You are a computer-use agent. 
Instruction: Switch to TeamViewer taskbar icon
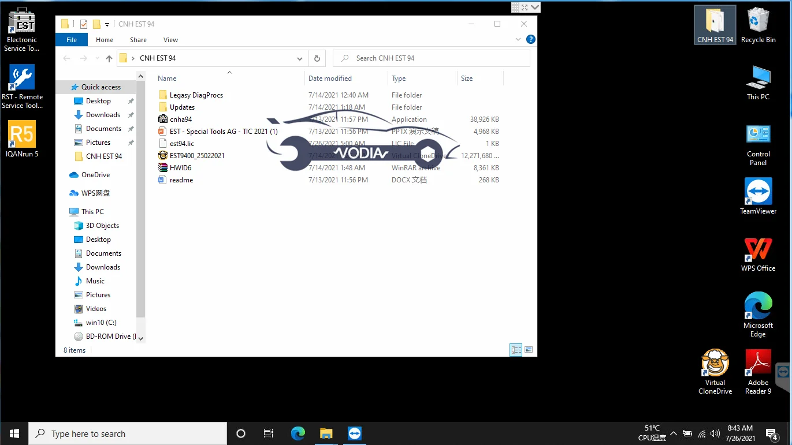click(354, 433)
